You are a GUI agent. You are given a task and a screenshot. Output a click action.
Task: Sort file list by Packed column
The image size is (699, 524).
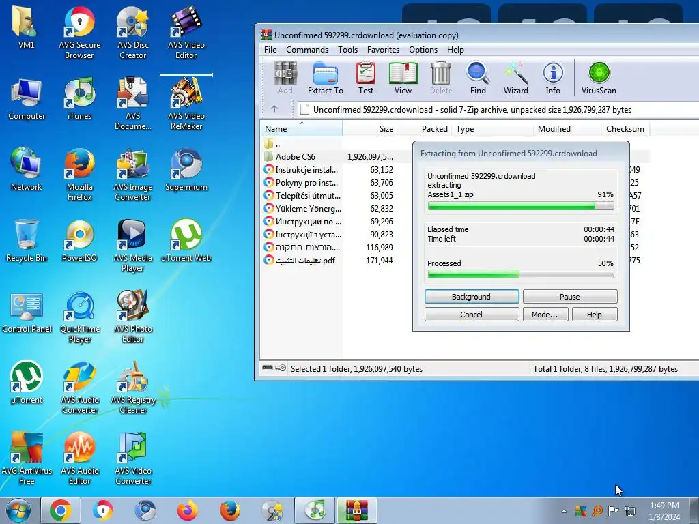click(424, 129)
